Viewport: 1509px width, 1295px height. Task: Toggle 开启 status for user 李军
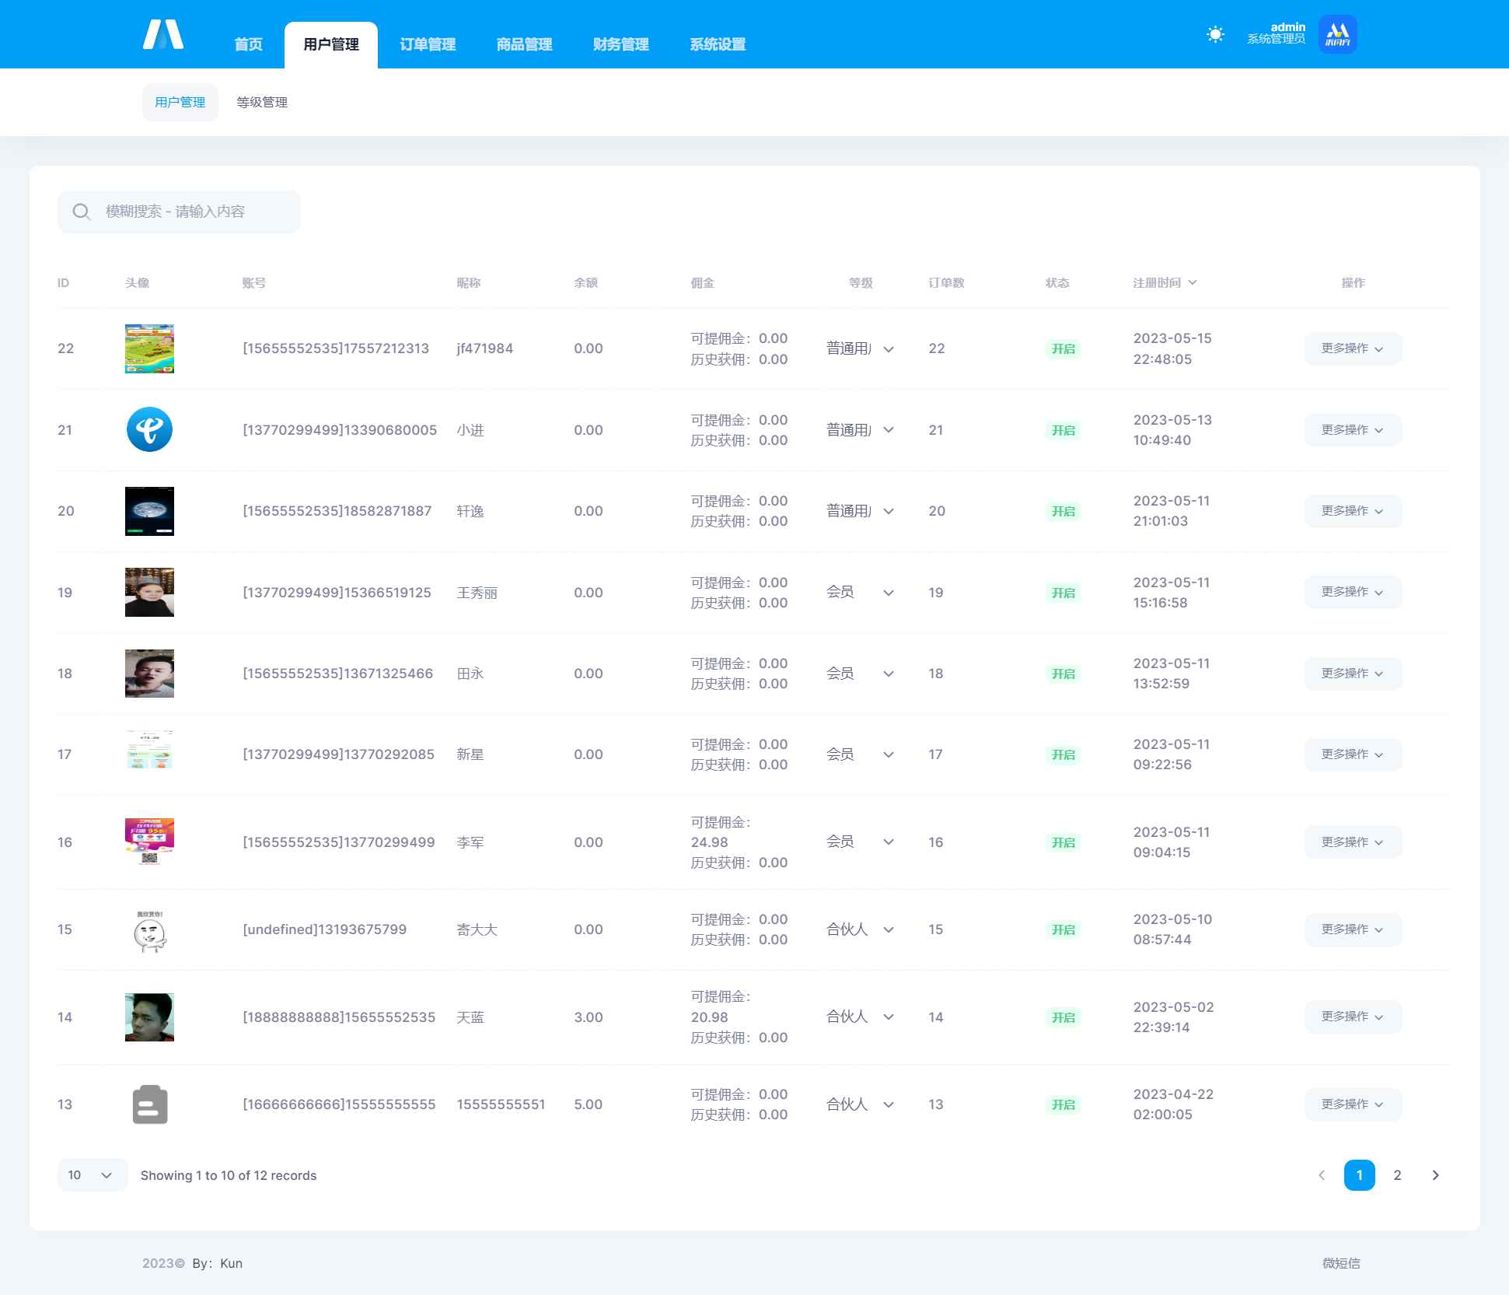pyautogui.click(x=1063, y=842)
